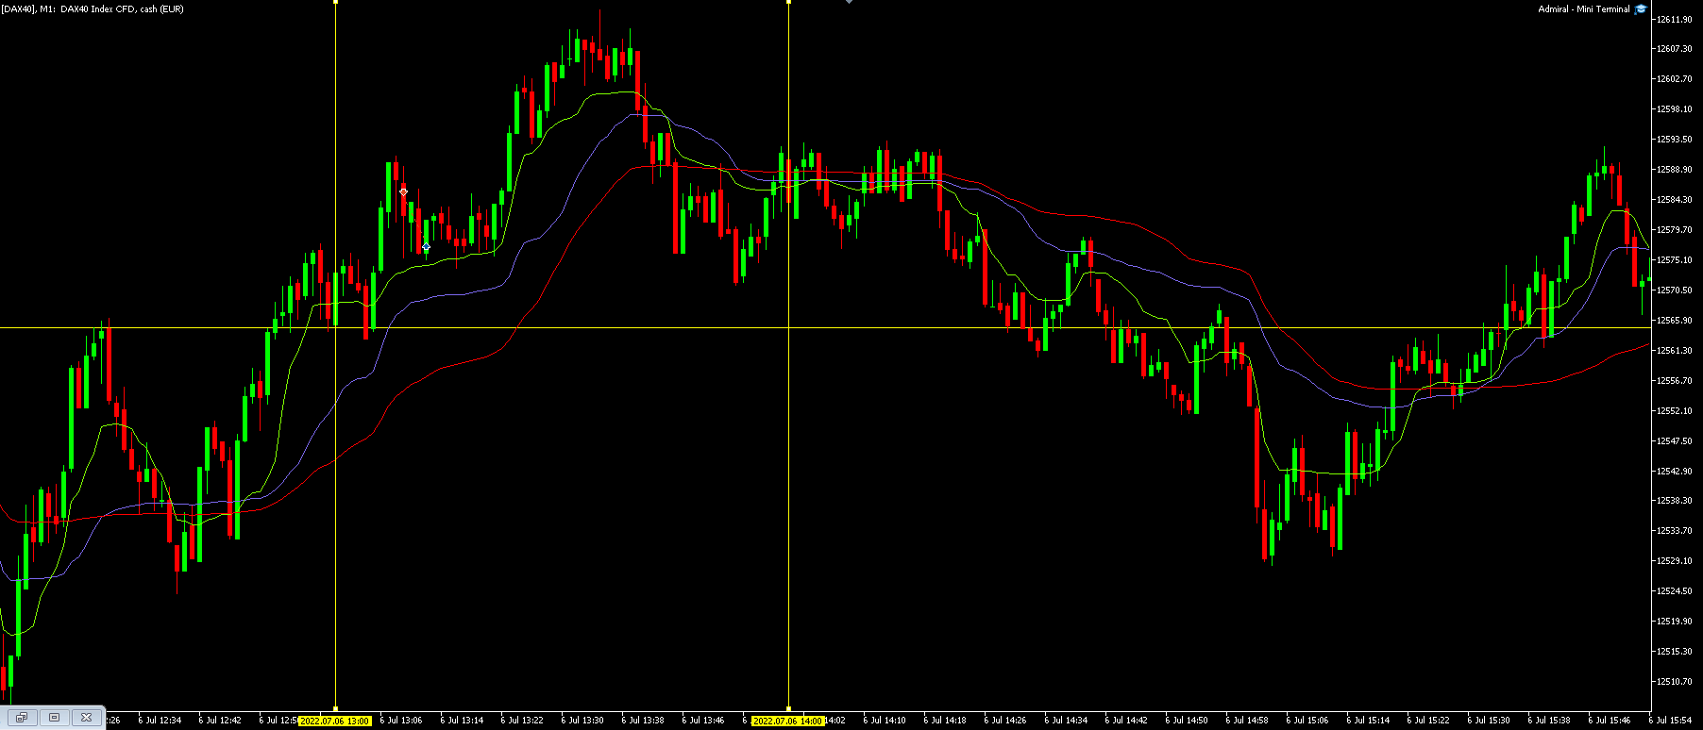Click the blue buy arrow trade marker
The height and width of the screenshot is (730, 1703).
coord(427,247)
